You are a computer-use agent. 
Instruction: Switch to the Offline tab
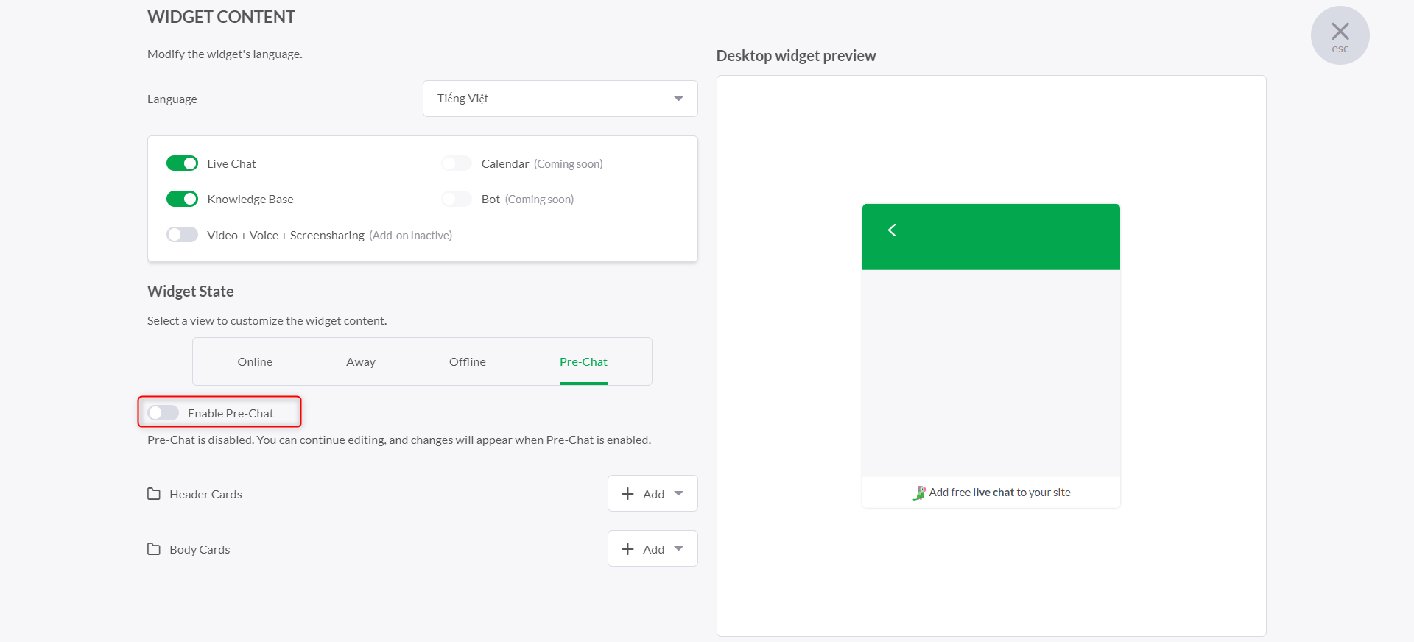click(x=468, y=361)
